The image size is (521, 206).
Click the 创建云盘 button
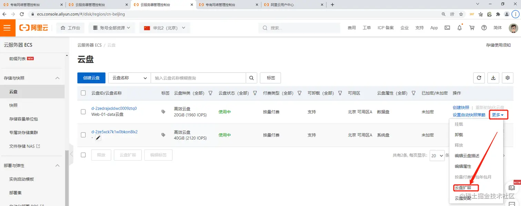click(91, 78)
